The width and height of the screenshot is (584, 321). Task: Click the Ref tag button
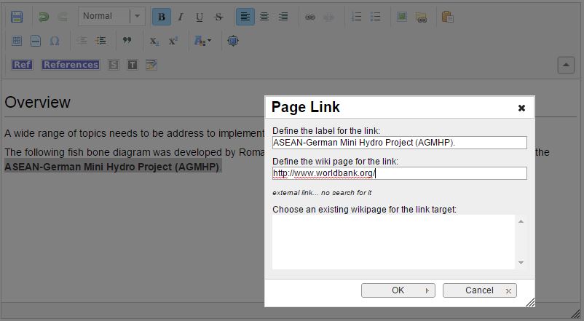[22, 65]
